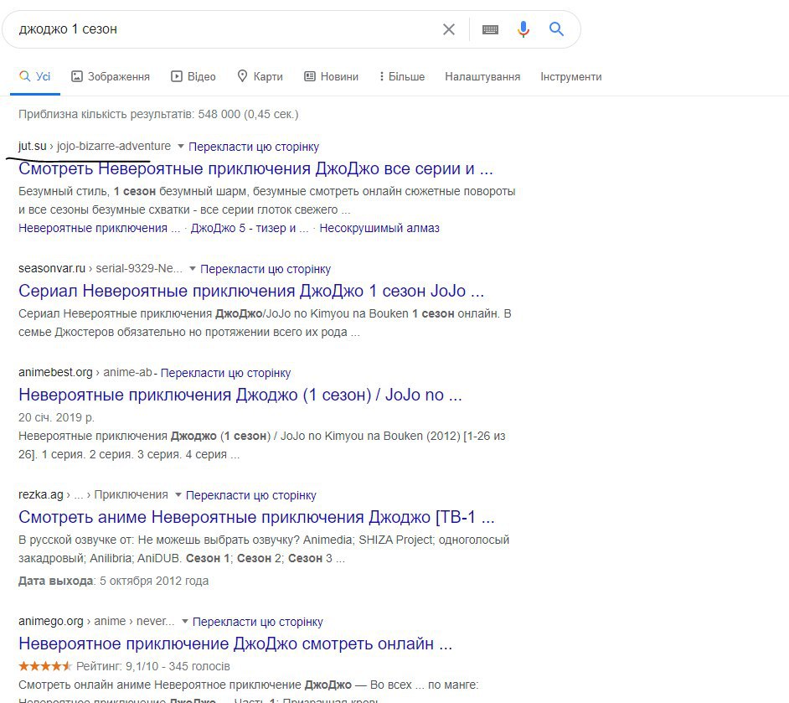
Task: Open the 'Невероятные приключения ...' sitelink under jut.su
Action: coord(99,228)
